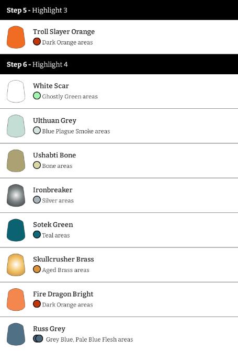238x351 pixels.
Task: Open the Skullcrusher Brass paint name
Action: click(x=63, y=259)
